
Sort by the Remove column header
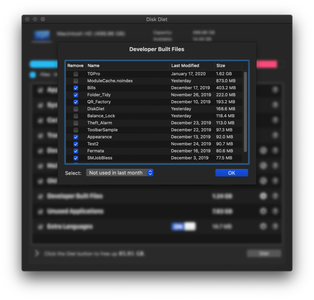coord(75,65)
